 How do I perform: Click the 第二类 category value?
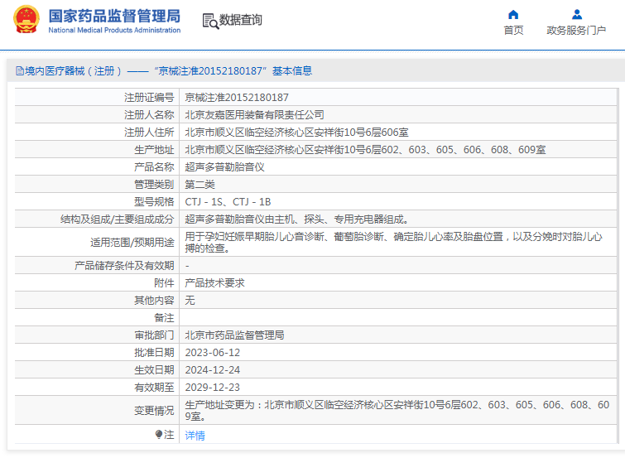click(200, 185)
